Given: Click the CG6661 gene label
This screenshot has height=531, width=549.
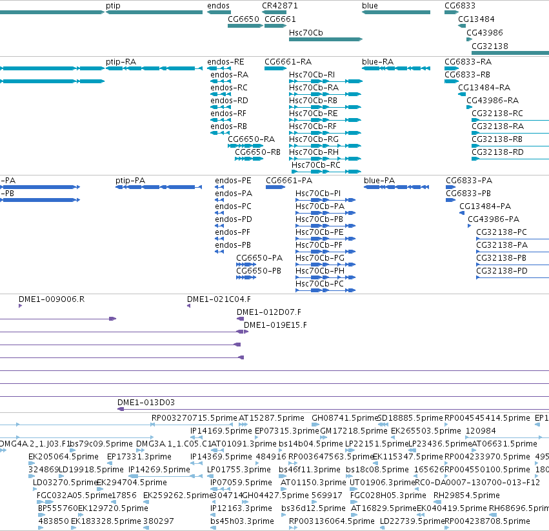Looking at the screenshot, I should (x=280, y=19).
